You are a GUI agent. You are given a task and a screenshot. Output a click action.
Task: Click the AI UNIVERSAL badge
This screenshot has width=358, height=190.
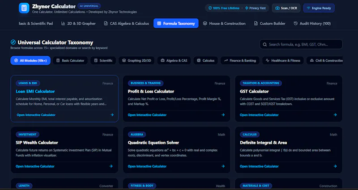tap(89, 6)
